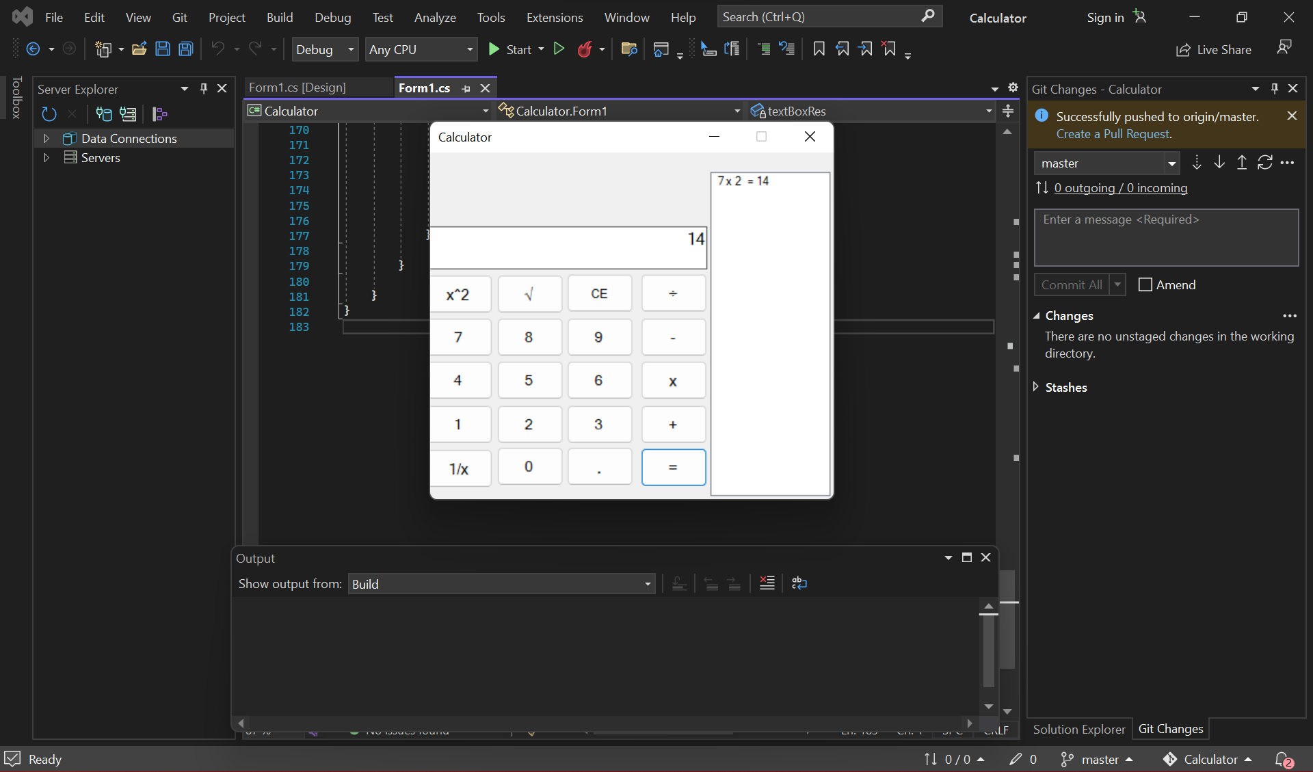Click the Output window vertical scrollbar thumb

[988, 650]
